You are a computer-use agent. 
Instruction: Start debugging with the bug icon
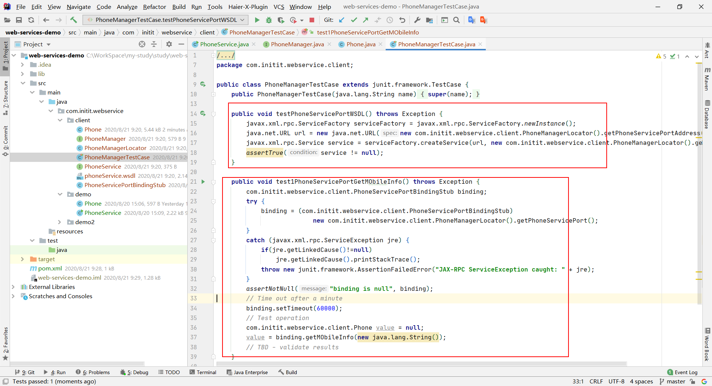269,20
